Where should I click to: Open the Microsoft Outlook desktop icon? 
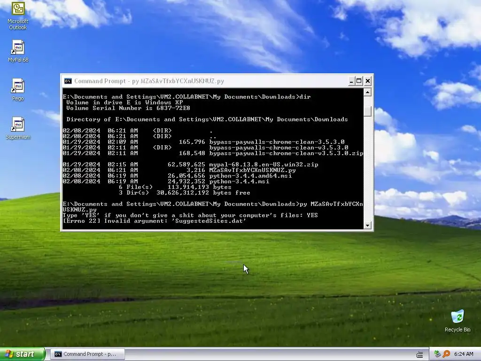18,16
